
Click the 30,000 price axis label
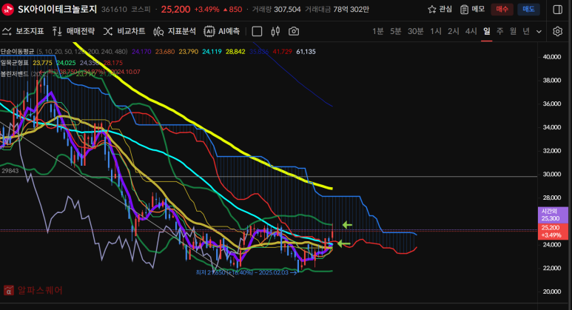tap(552, 175)
